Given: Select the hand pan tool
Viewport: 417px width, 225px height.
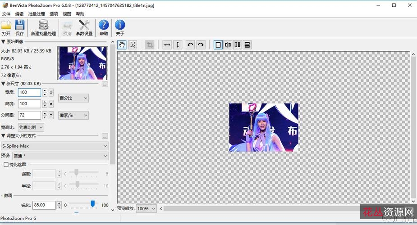Looking at the screenshot, I should (x=122, y=45).
